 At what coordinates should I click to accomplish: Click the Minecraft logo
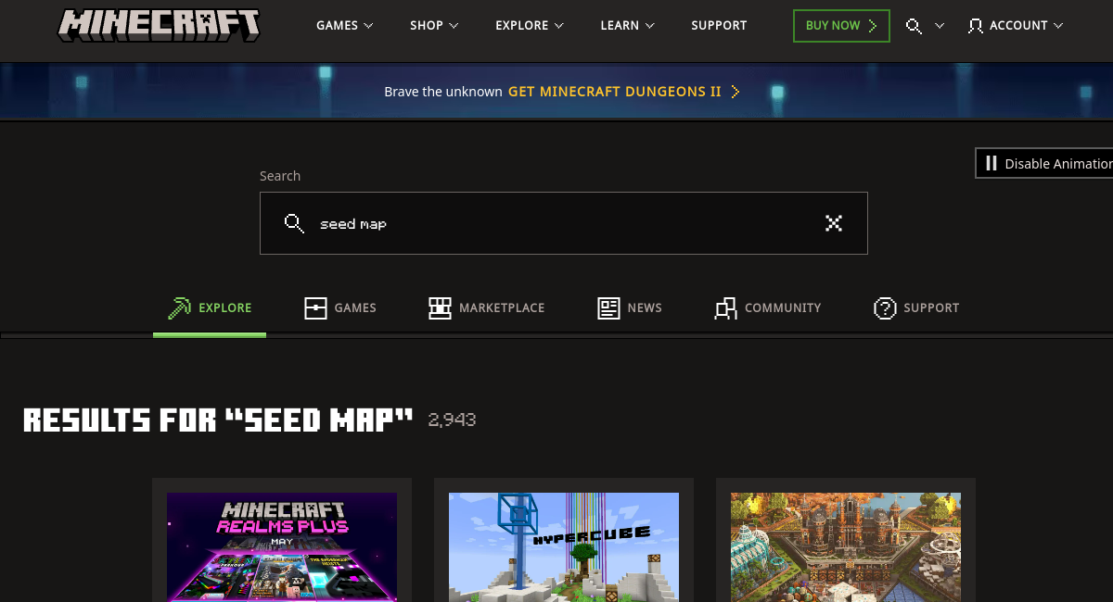click(159, 25)
